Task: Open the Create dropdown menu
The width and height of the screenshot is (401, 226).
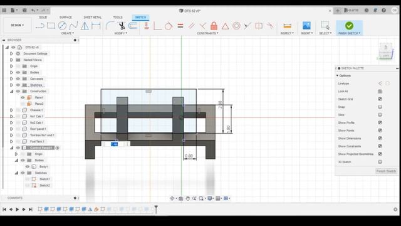Action: 68,33
